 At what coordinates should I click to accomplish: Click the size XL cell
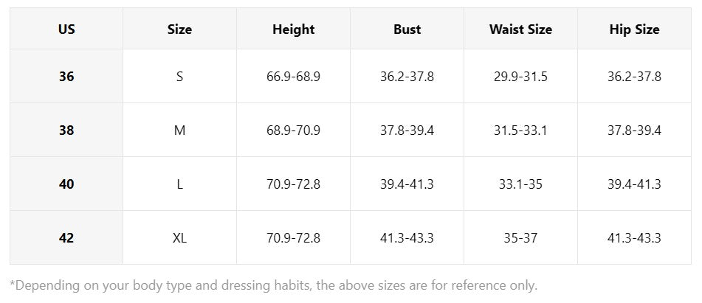click(x=179, y=237)
